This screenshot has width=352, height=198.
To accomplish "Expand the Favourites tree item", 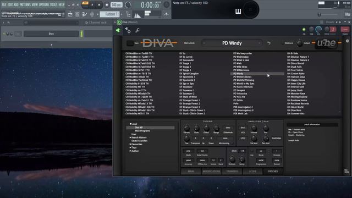I will (130, 144).
